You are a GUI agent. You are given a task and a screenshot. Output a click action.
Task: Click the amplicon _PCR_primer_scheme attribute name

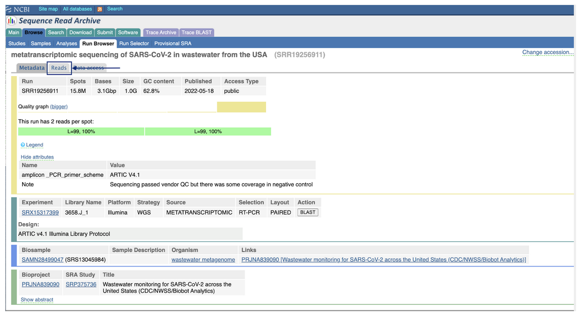63,175
